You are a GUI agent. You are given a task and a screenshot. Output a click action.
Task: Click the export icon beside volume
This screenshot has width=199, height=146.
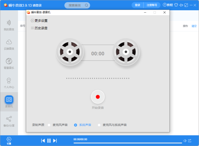point(190,141)
